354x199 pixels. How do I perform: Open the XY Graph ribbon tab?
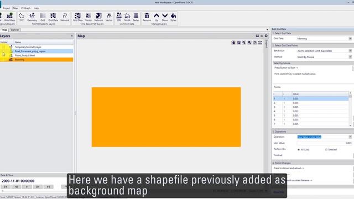coord(26,8)
